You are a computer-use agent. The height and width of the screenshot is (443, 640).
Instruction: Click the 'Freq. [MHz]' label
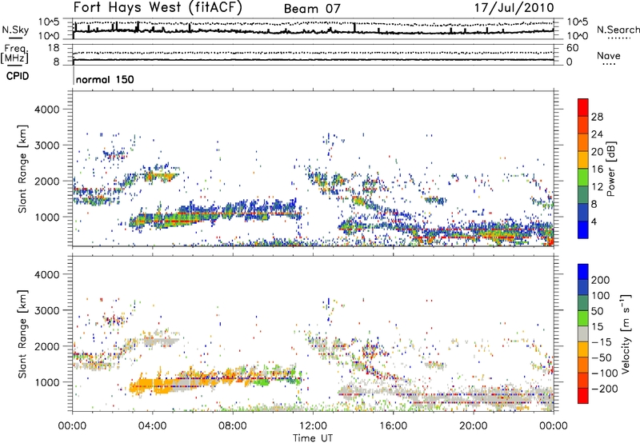tap(15, 54)
